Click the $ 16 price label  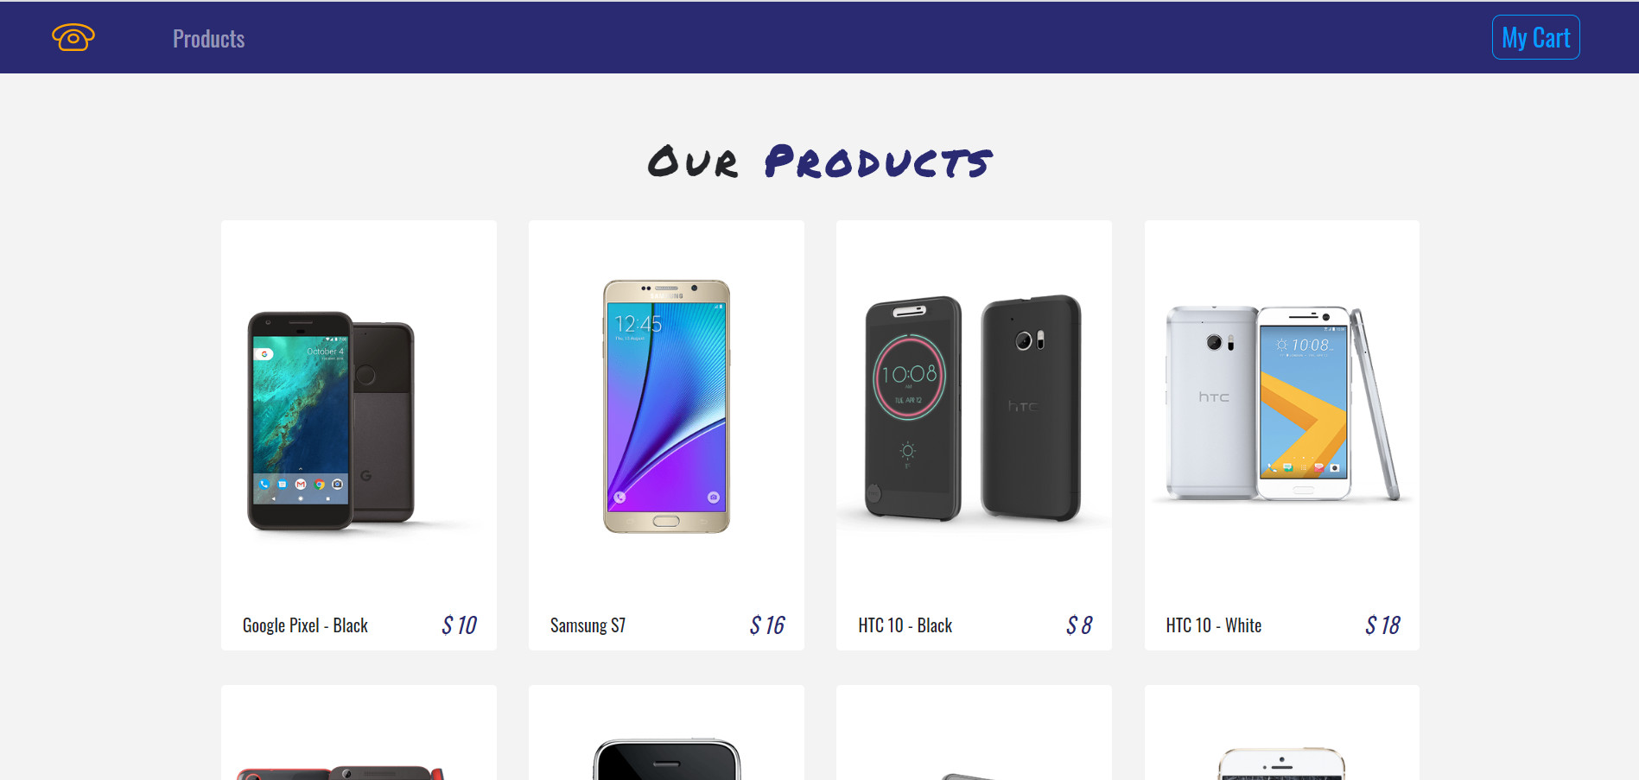pos(767,625)
